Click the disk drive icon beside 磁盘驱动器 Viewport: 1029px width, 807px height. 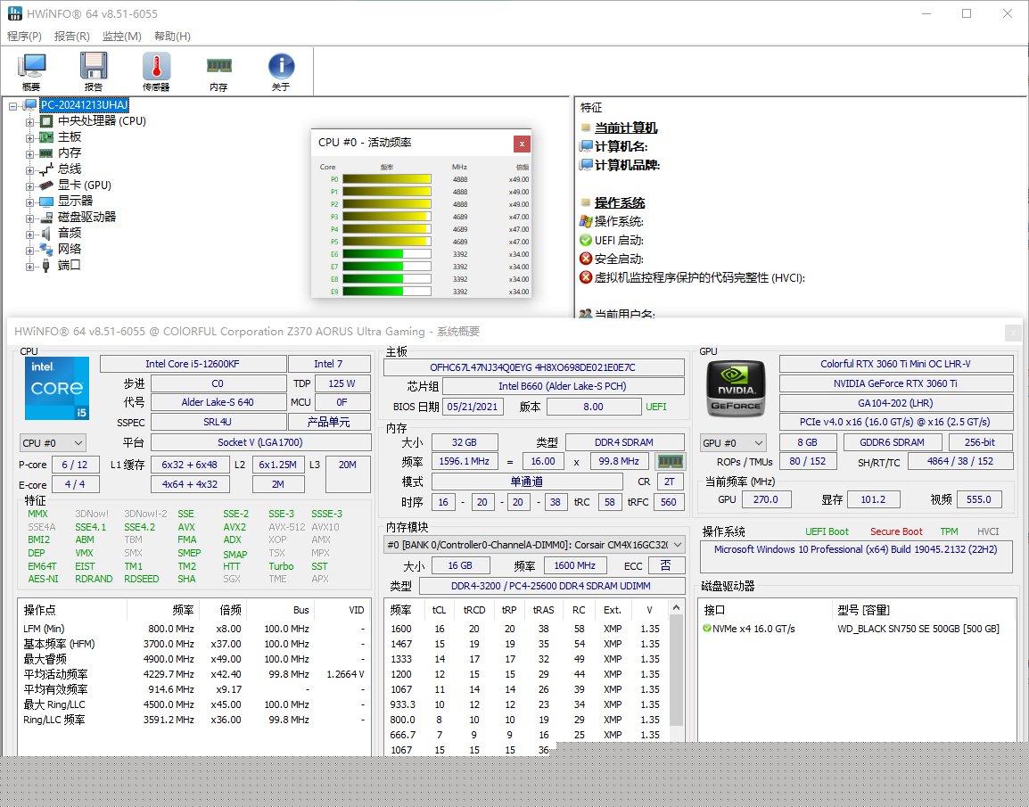pyautogui.click(x=46, y=218)
